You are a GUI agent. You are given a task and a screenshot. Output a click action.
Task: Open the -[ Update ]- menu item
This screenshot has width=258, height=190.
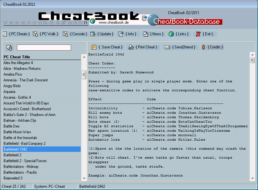pos(105,34)
